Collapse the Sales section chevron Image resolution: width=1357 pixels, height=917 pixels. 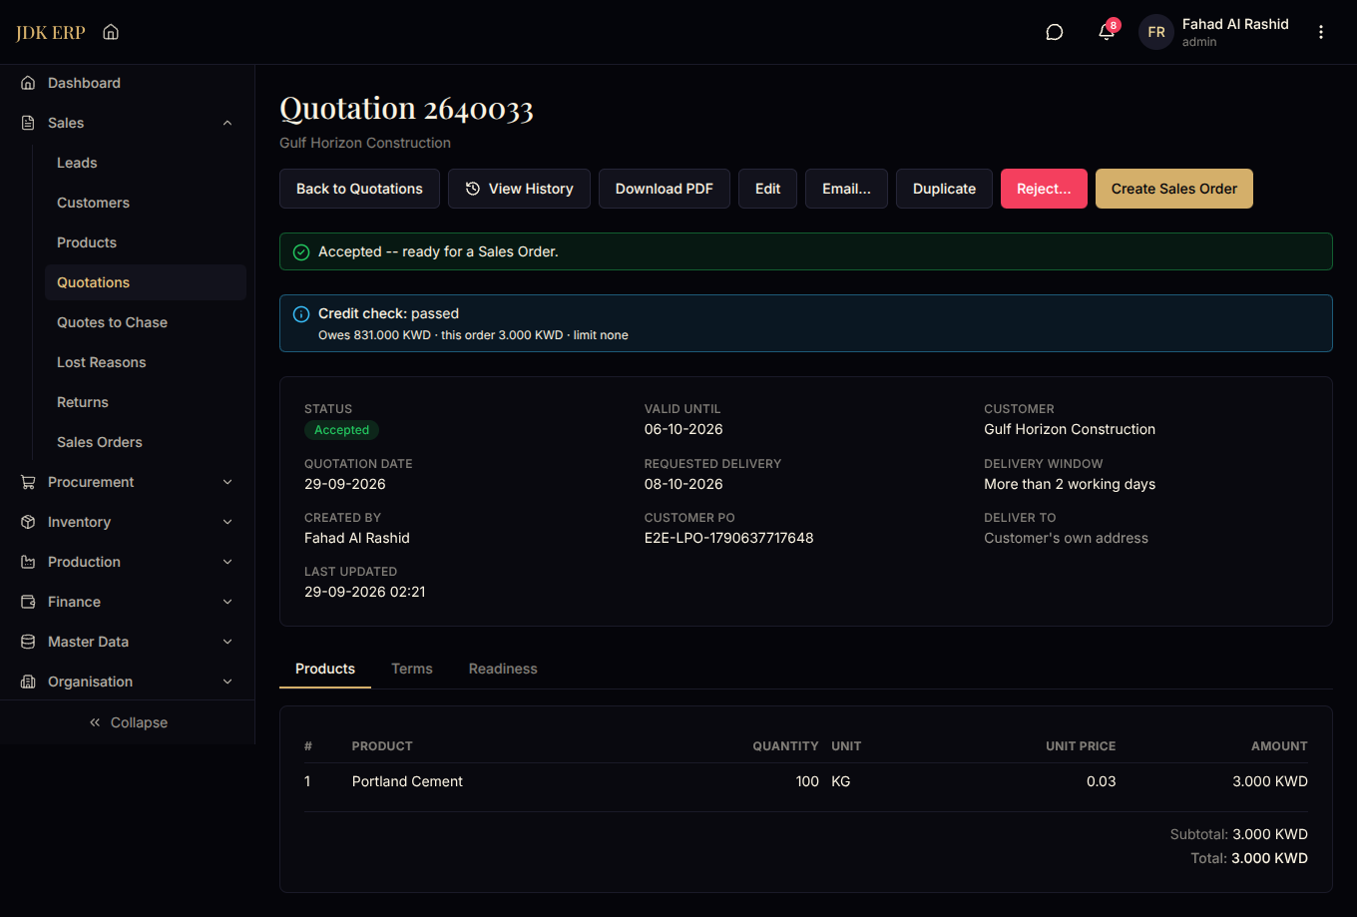tap(227, 123)
